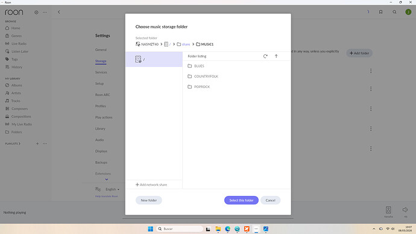Screen dimensions: 416x234
Task: Open the Roon settings gear icon
Action: (x=36, y=12)
